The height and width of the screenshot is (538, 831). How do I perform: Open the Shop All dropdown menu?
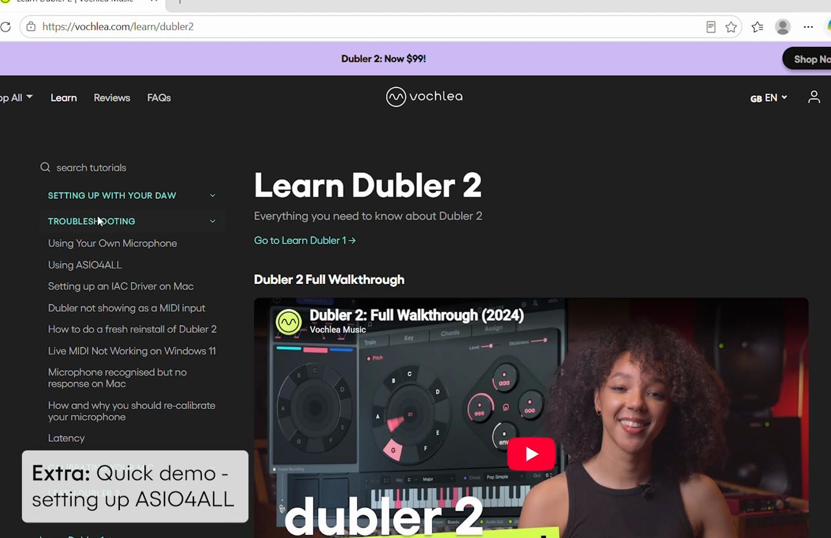point(17,98)
